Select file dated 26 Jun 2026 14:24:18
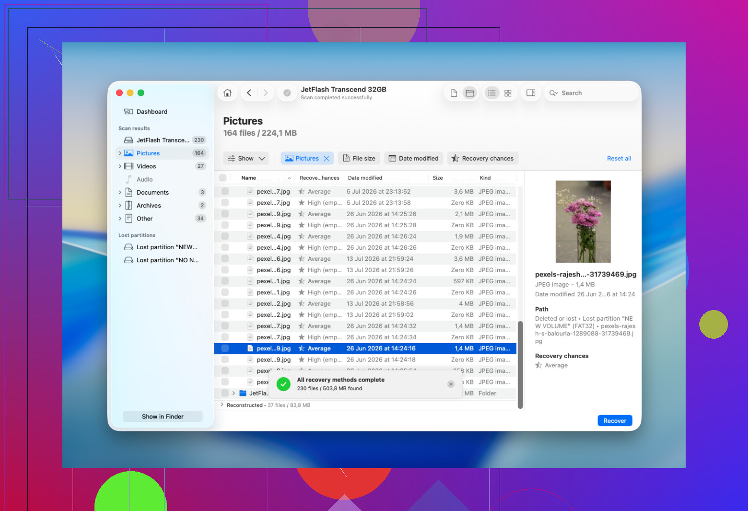 pos(365,360)
